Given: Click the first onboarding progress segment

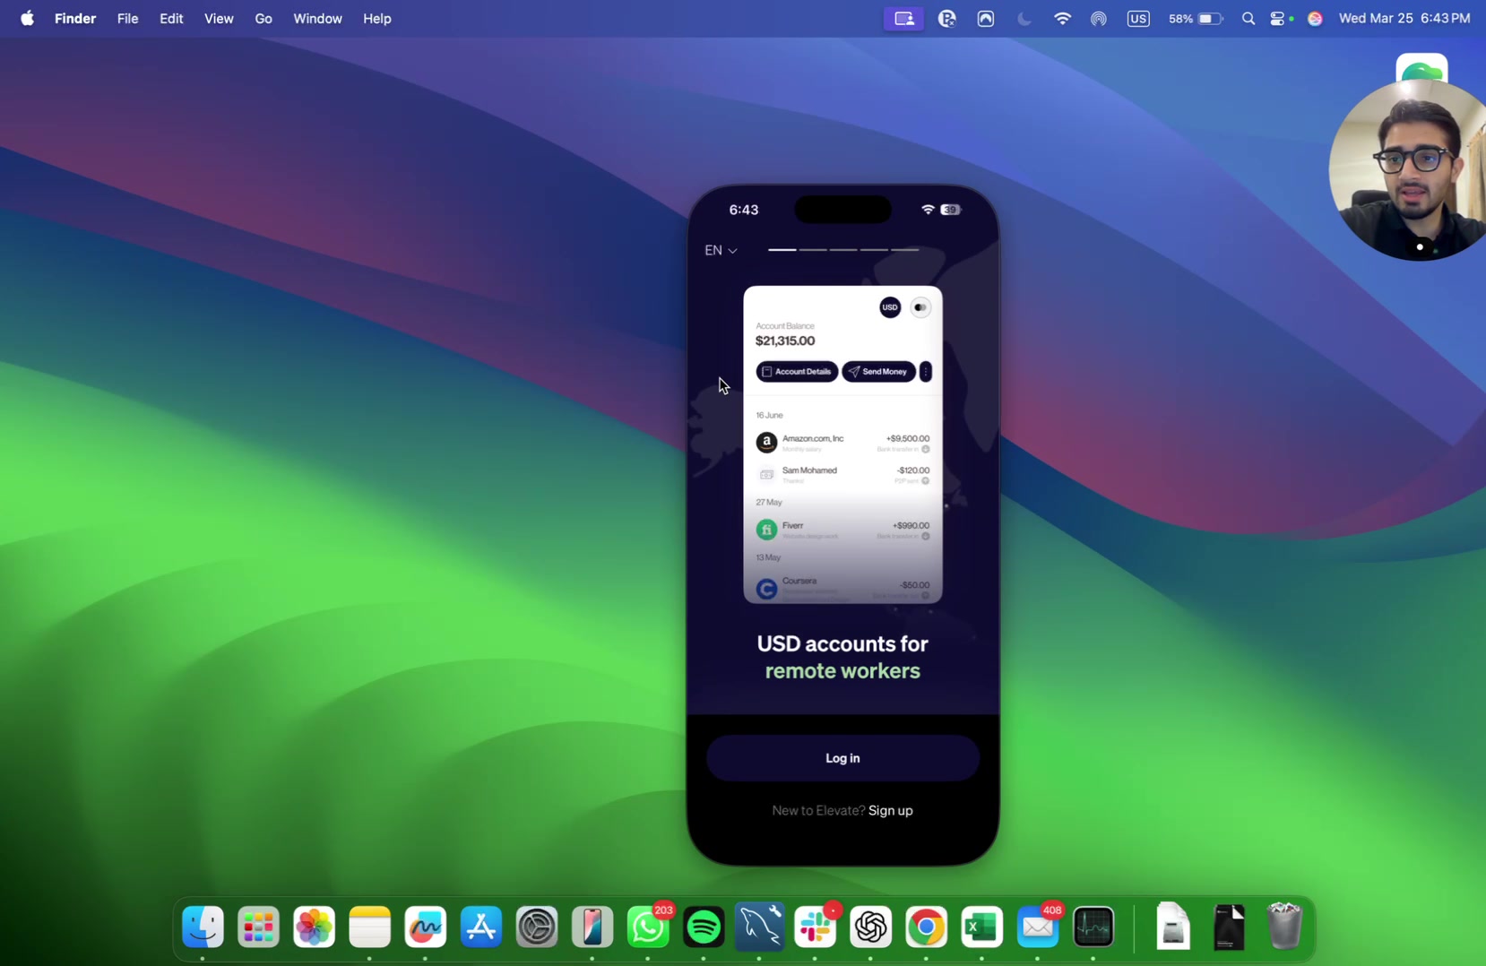Looking at the screenshot, I should [x=782, y=250].
